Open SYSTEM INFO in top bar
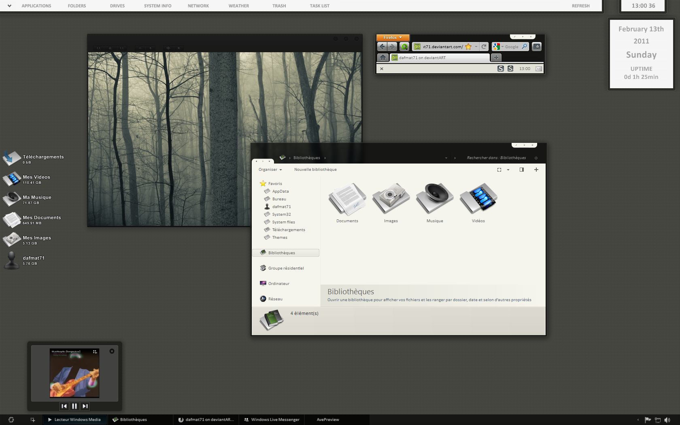The height and width of the screenshot is (425, 680). 158,6
